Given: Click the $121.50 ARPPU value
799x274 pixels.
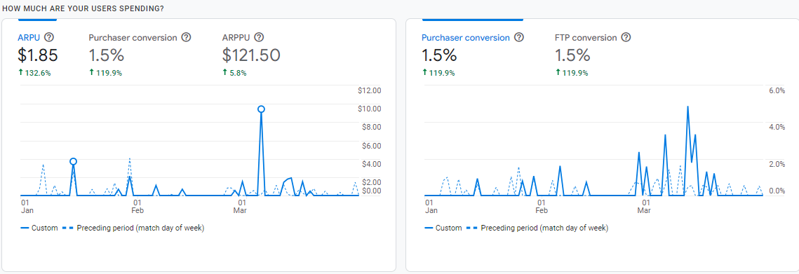Looking at the screenshot, I should click(251, 55).
